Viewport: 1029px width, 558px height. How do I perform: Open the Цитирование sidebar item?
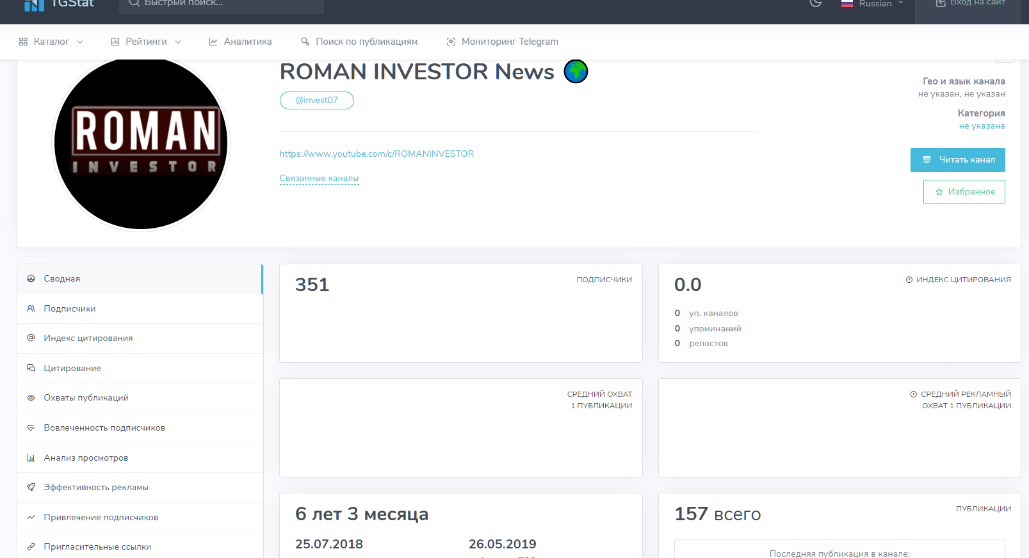point(140,369)
